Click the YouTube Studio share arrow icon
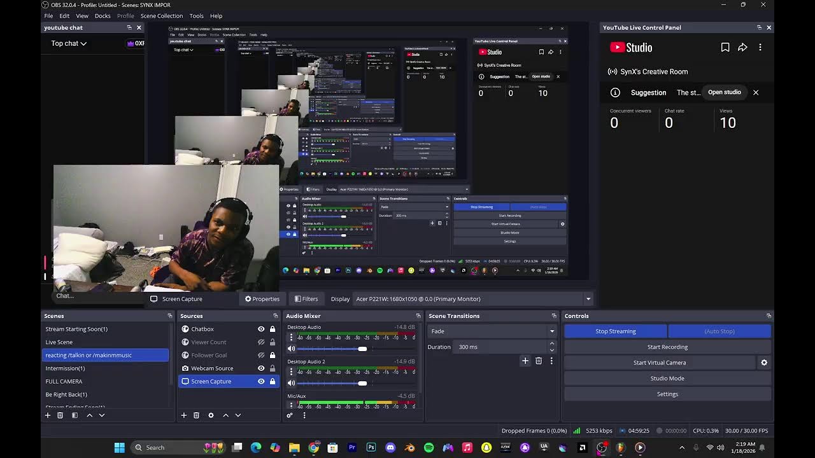815x458 pixels. tap(742, 48)
